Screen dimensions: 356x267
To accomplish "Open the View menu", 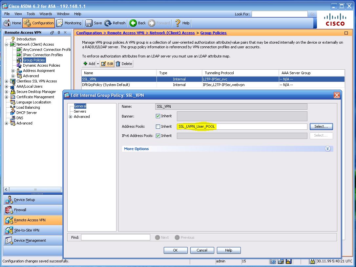I will pyautogui.click(x=18, y=14).
